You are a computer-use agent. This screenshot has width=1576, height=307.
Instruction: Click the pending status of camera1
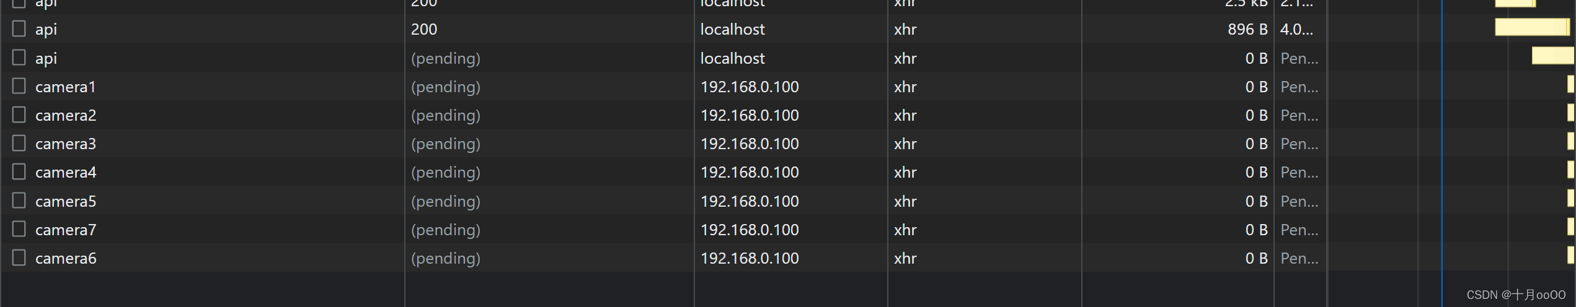446,87
